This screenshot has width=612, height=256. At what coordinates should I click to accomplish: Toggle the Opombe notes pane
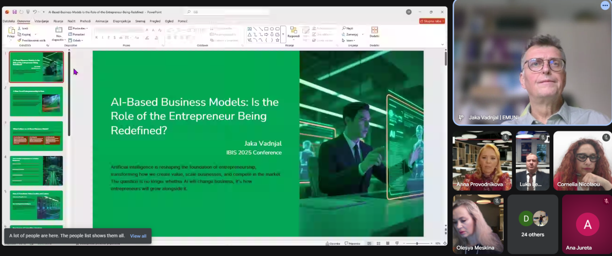[333, 244]
